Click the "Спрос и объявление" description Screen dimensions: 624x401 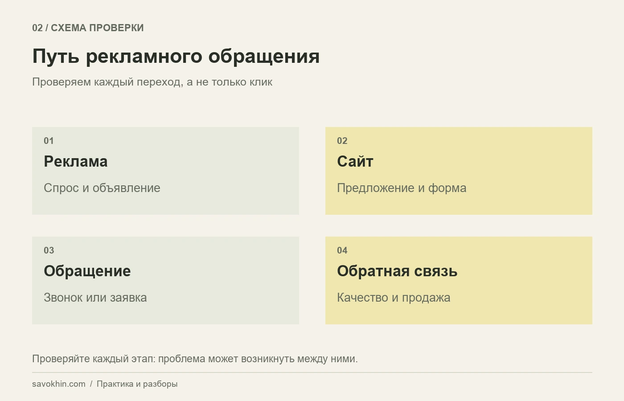click(x=102, y=188)
